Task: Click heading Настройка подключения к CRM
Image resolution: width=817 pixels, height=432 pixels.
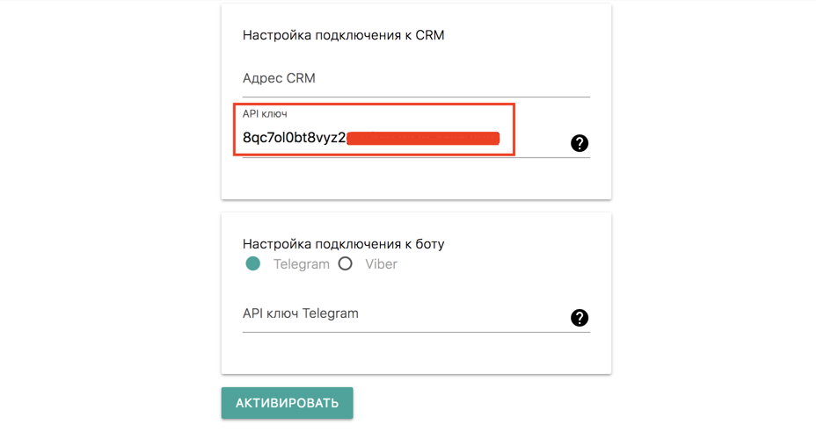Action: [x=343, y=35]
